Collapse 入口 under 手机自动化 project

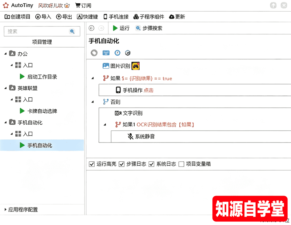[x=12, y=134]
